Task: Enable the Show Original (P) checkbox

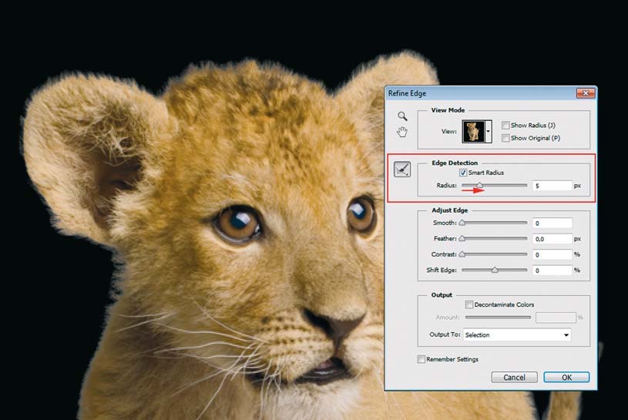Action: point(505,138)
